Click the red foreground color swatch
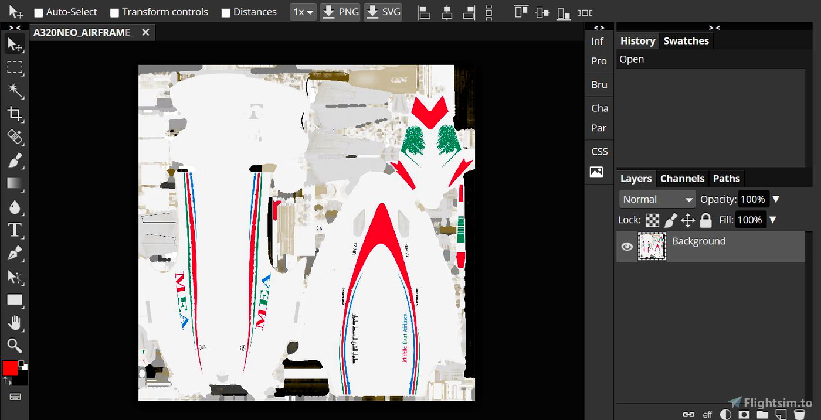The image size is (821, 420). [10, 368]
